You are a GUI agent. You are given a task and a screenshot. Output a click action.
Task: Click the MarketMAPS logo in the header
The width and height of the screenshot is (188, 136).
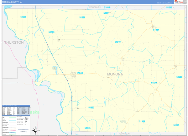pos(179,2)
